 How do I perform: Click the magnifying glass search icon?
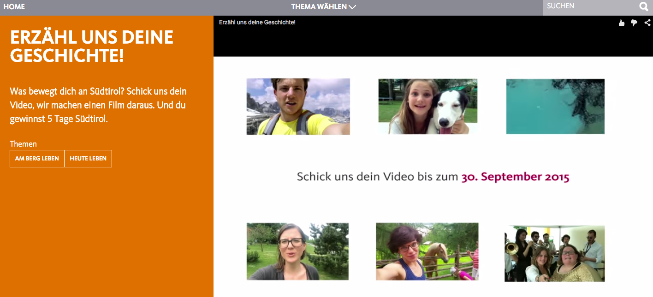pos(643,7)
